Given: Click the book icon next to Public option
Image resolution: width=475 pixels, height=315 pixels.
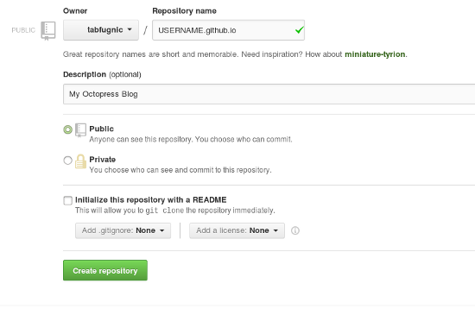Looking at the screenshot, I should point(80,130).
